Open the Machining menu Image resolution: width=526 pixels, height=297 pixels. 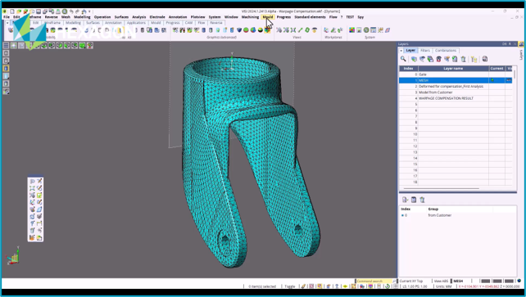pyautogui.click(x=250, y=16)
